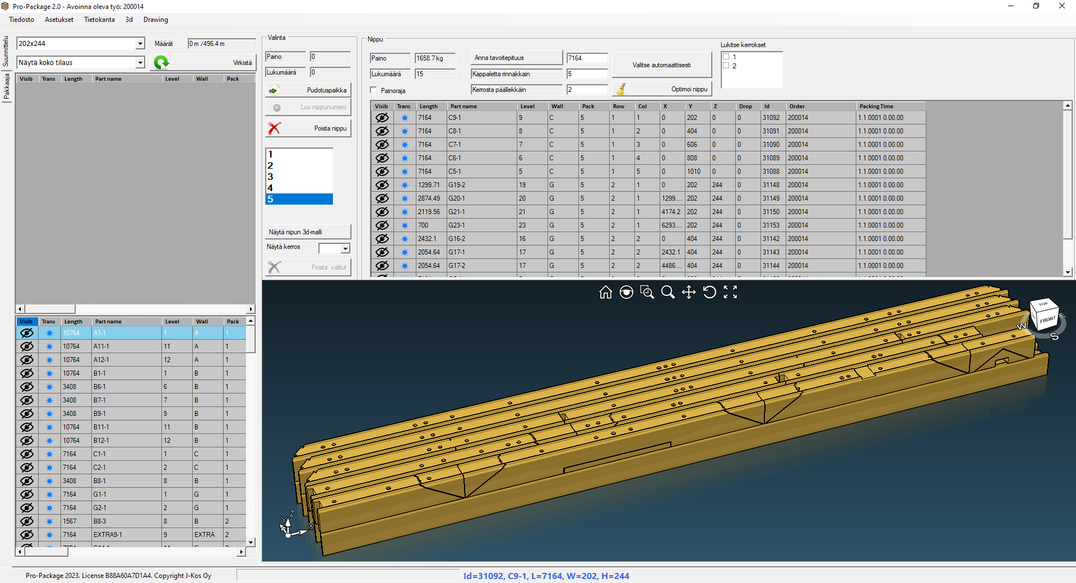Toggle visibility eye for part C9-1
The width and height of the screenshot is (1076, 583).
click(x=382, y=118)
